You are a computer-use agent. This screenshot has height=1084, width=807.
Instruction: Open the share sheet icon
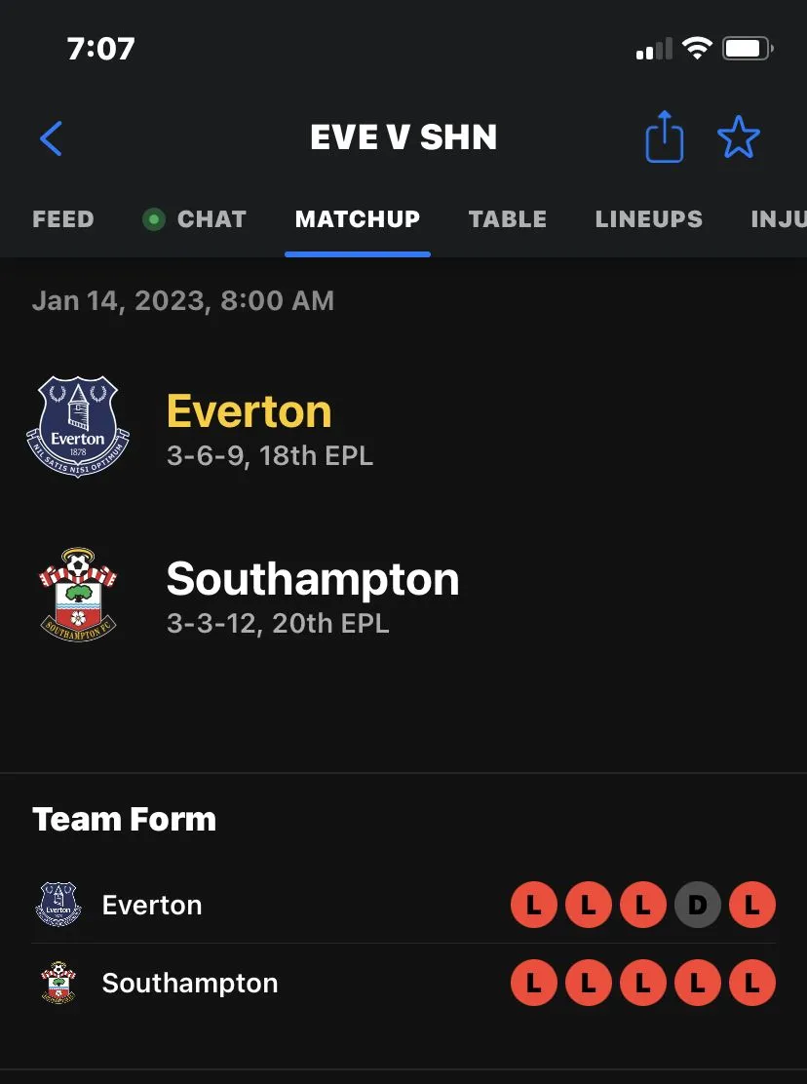point(665,137)
